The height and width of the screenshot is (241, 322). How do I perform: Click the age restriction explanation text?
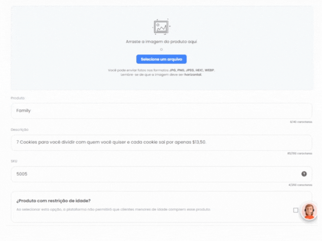pyautogui.click(x=114, y=209)
